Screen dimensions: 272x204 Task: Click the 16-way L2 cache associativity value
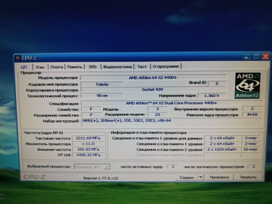coord(250,149)
